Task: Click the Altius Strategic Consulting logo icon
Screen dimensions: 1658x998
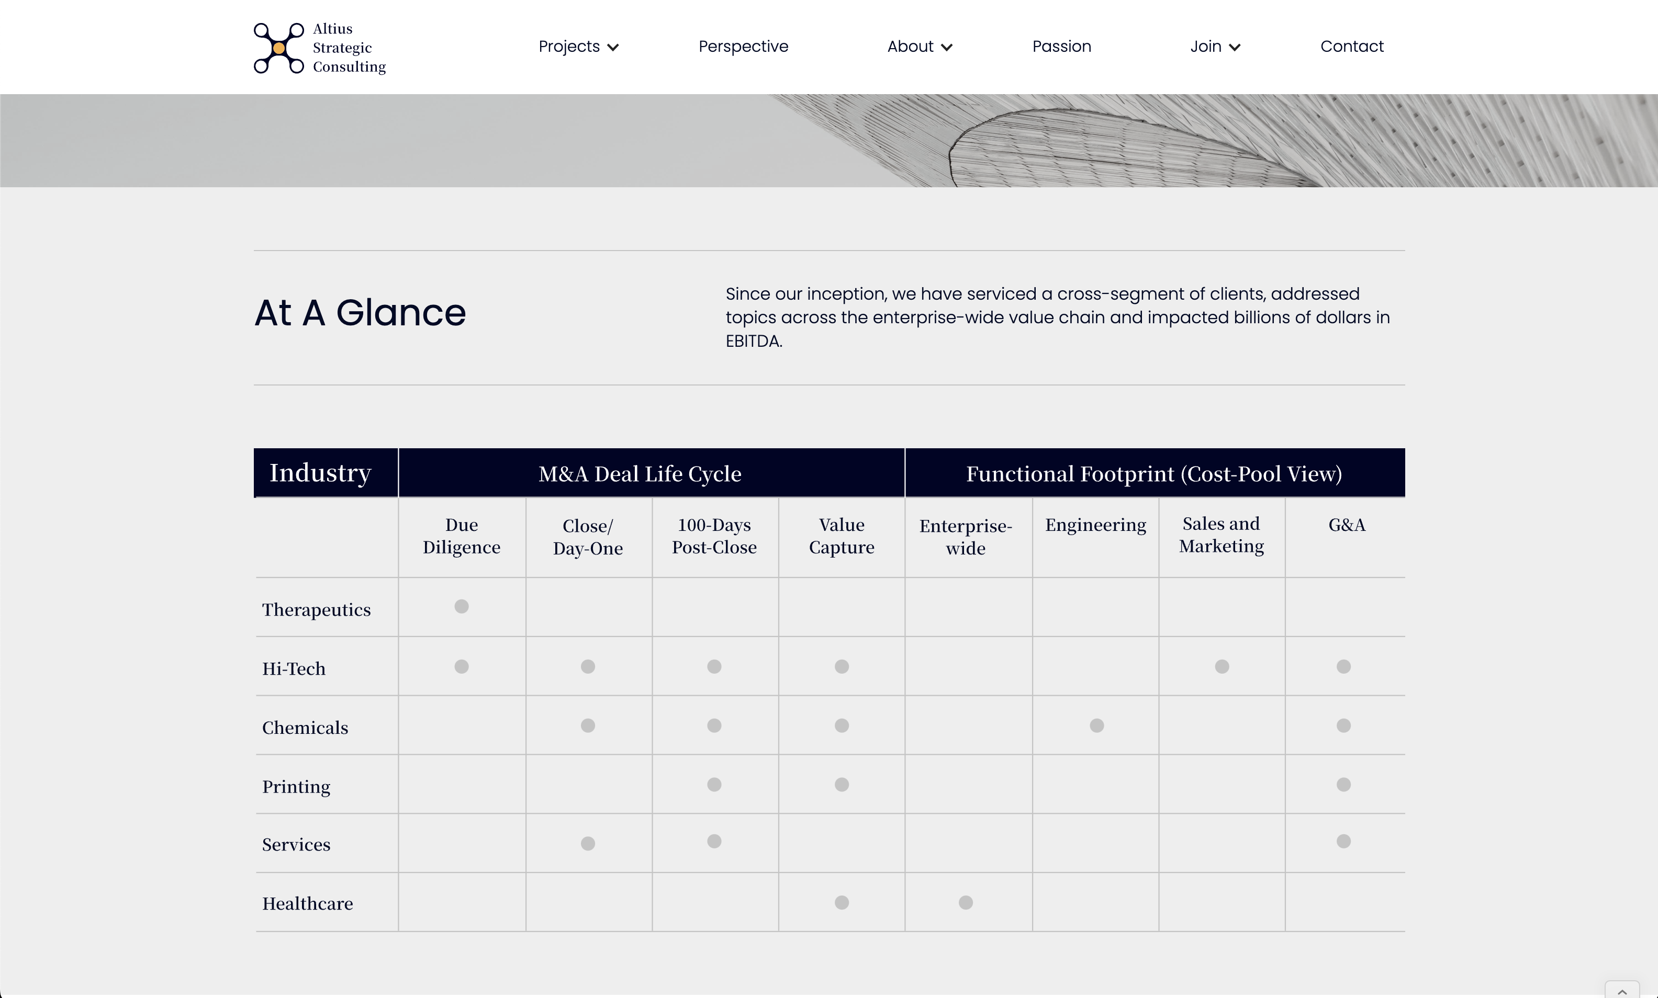Action: pos(278,48)
